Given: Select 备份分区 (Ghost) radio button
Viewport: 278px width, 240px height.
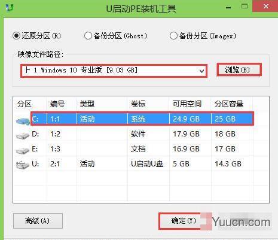Looking at the screenshot, I should pyautogui.click(x=88, y=36).
